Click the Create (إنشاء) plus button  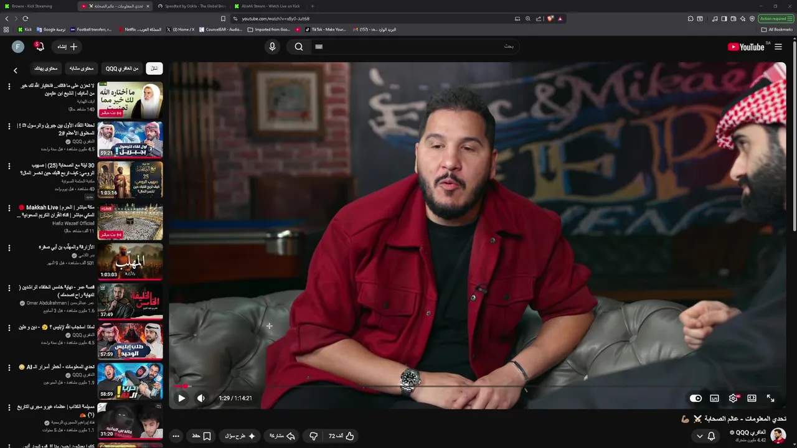coord(67,47)
